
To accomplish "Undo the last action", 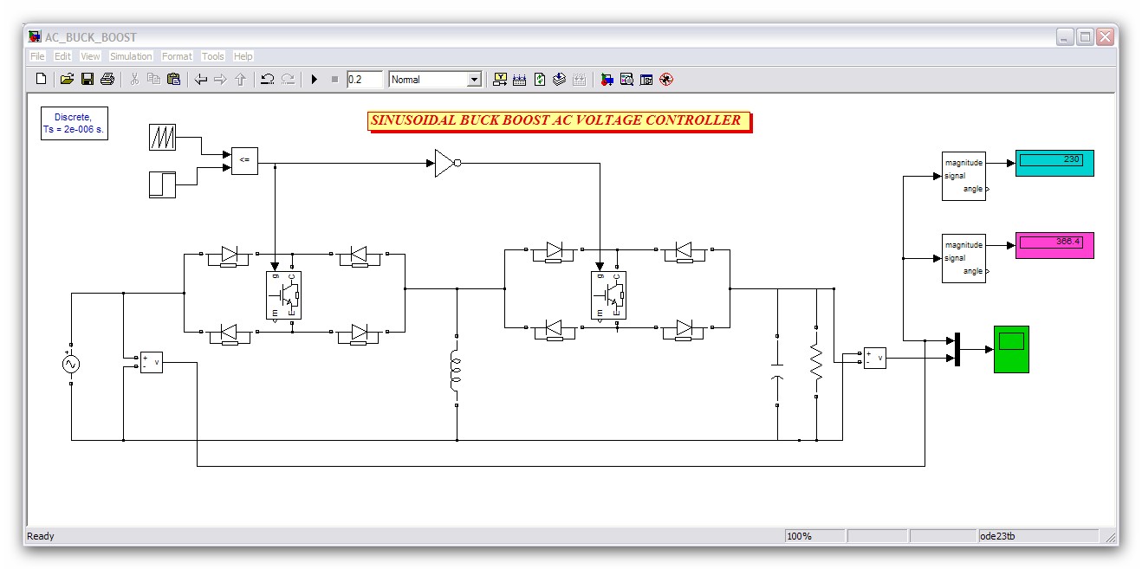I will (x=268, y=80).
